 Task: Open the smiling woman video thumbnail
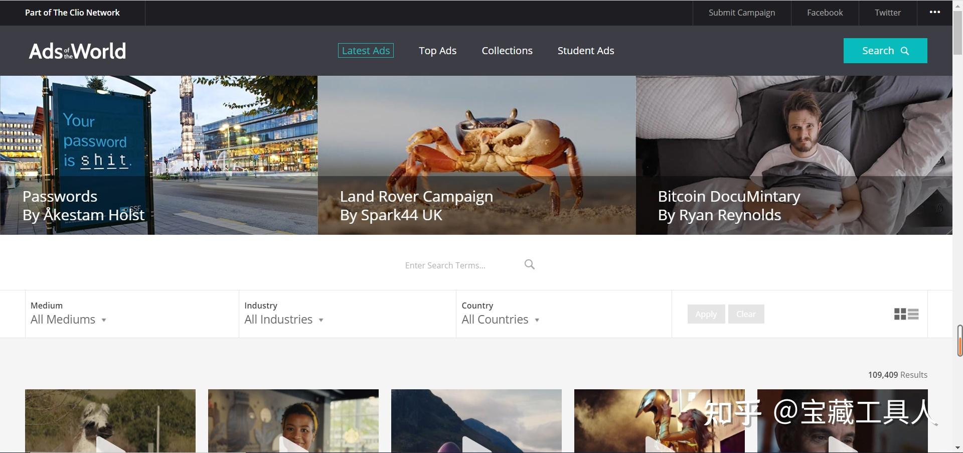tap(293, 421)
